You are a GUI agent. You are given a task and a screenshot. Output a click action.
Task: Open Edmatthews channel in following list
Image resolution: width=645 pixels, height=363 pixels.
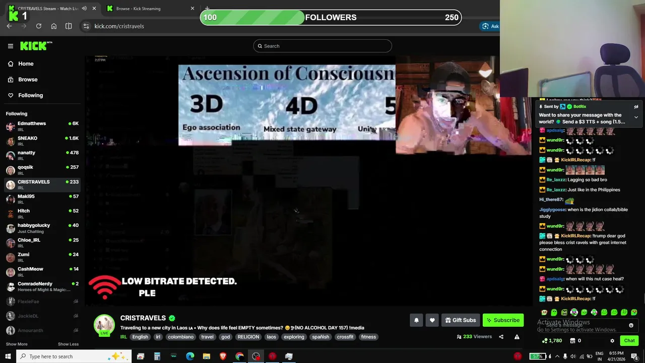click(42, 126)
